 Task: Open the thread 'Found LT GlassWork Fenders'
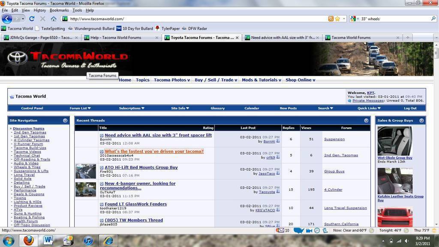(x=135, y=204)
